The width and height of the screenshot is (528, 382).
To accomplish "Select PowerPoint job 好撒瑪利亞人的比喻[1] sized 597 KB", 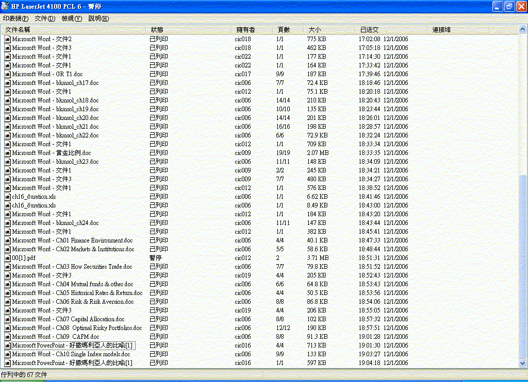I will point(72,363).
